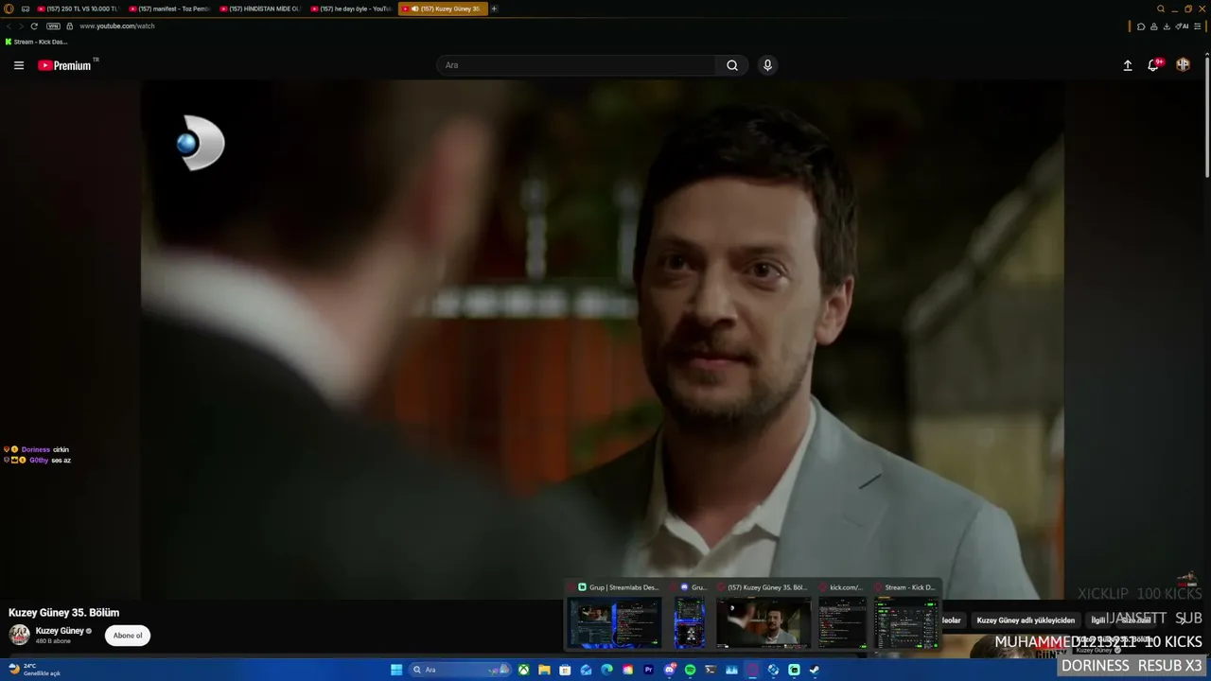Open Discord from the taskbar
The width and height of the screenshot is (1211, 681).
pos(669,670)
